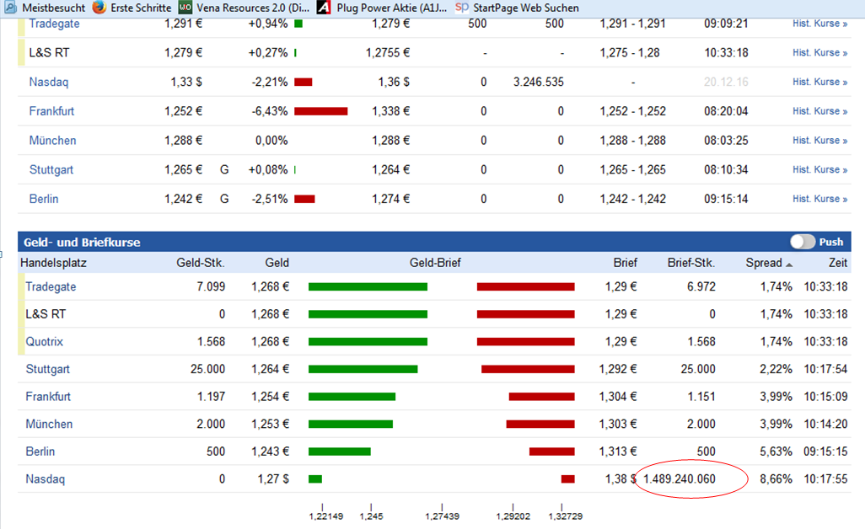Select the Berlin spread 5,63%
The height and width of the screenshot is (529, 865).
(x=776, y=452)
